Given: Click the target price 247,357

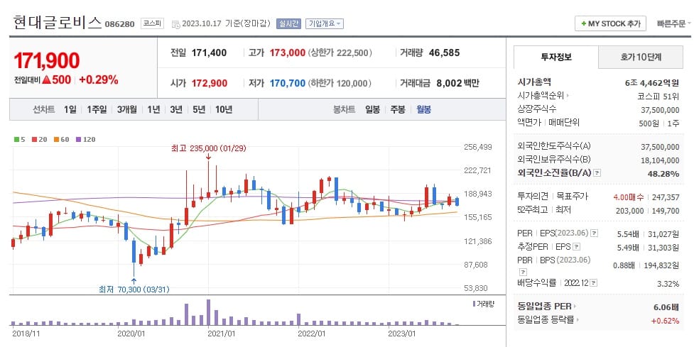Looking at the screenshot, I should tap(666, 197).
